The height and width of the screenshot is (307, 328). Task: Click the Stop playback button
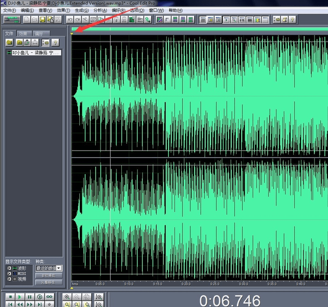[x=10, y=297]
